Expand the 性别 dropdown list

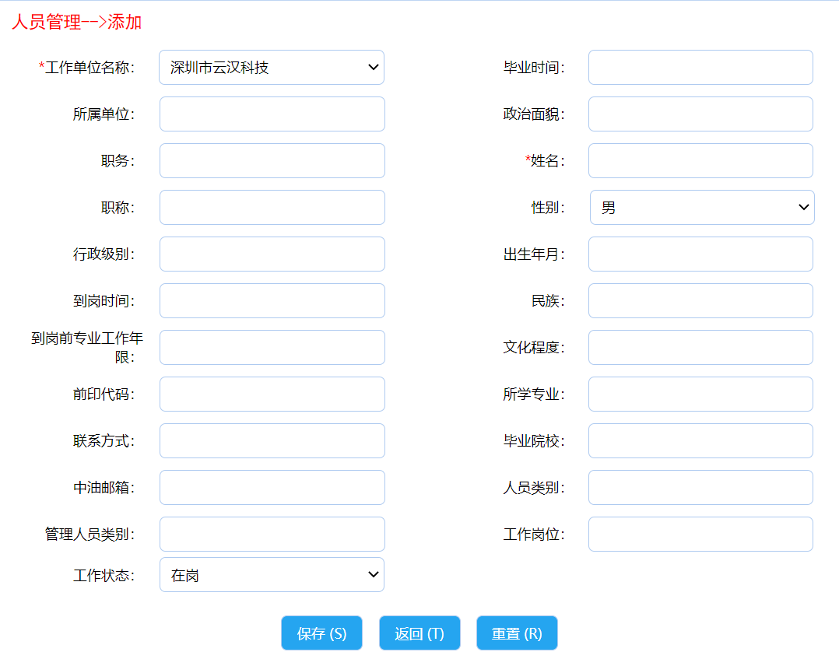701,208
